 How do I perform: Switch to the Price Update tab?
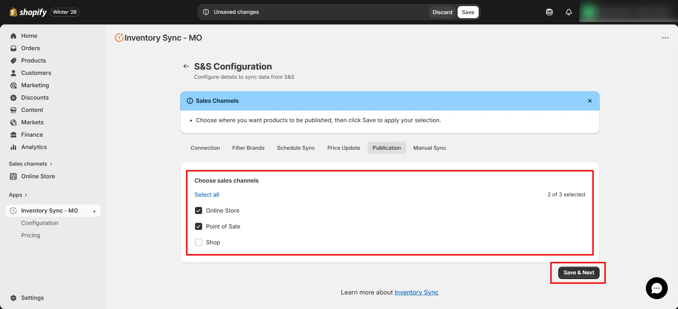pos(344,148)
